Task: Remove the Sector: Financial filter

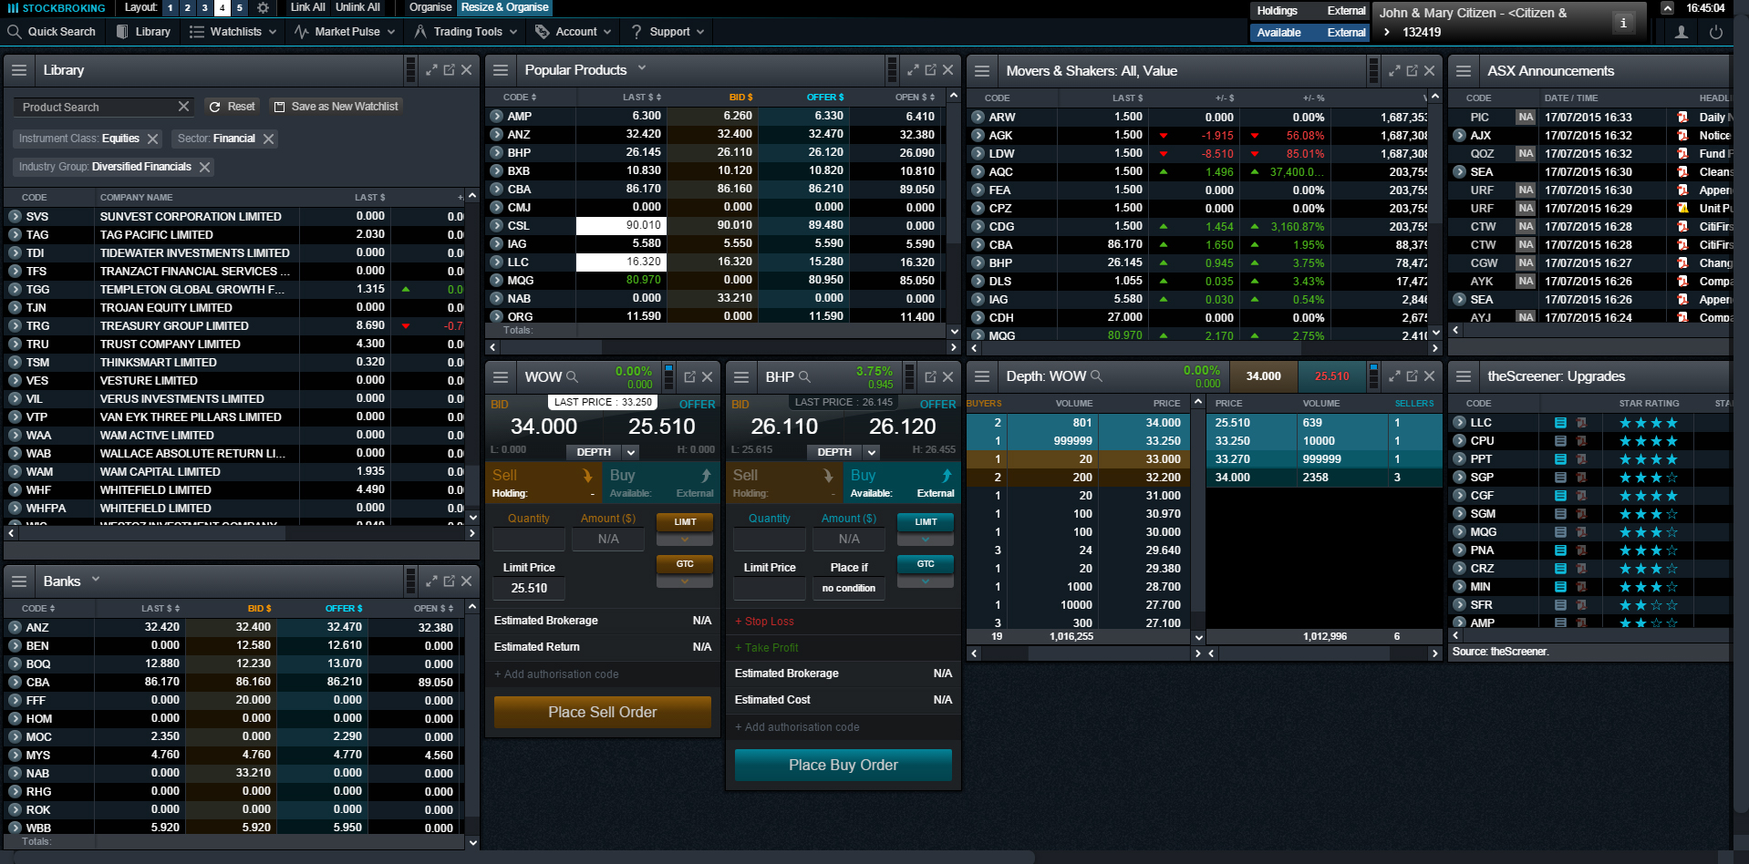Action: click(268, 139)
